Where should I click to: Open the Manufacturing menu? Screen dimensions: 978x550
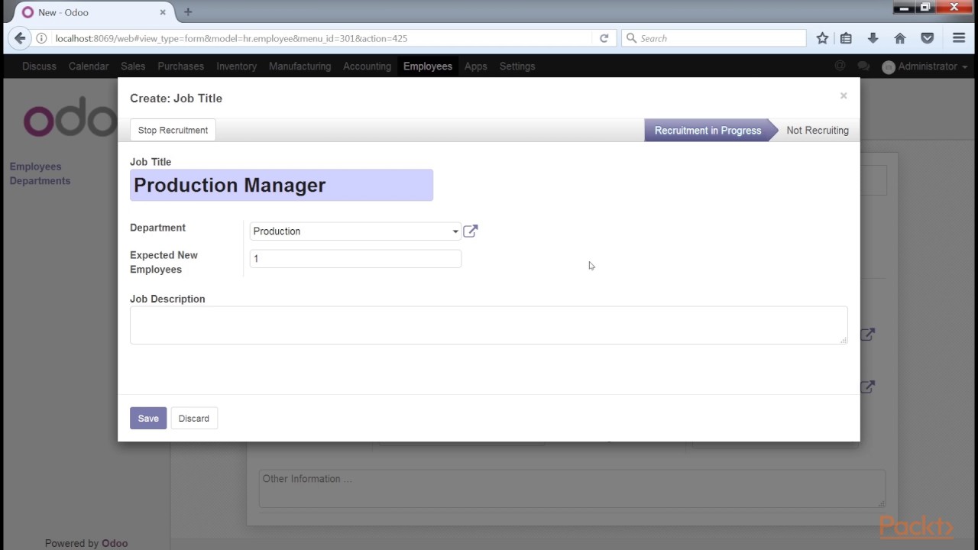tap(300, 66)
